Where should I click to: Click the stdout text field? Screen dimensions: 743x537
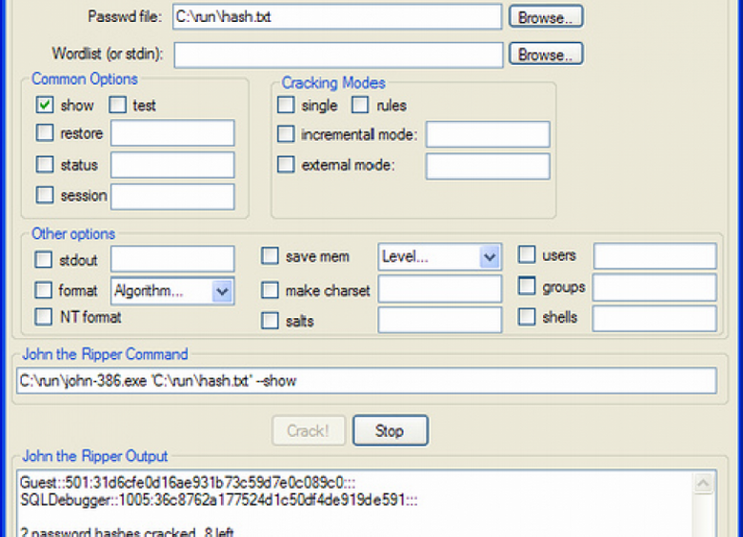(x=172, y=259)
